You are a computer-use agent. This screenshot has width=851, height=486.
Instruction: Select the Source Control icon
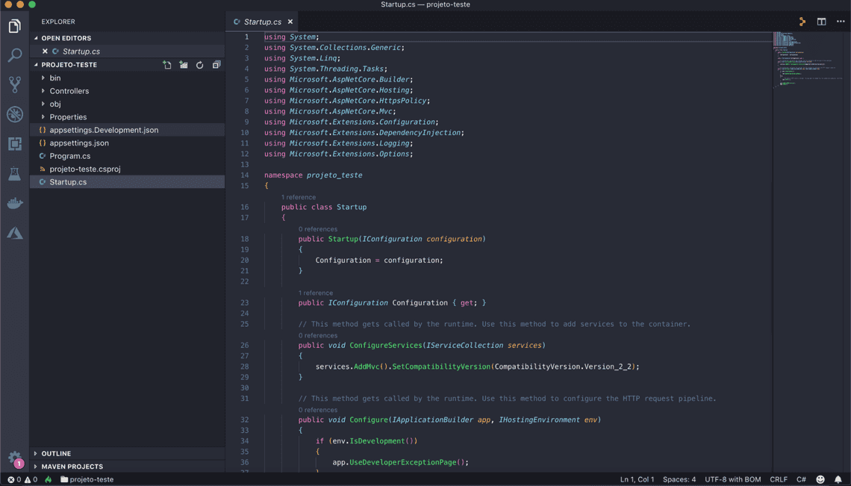pos(13,84)
